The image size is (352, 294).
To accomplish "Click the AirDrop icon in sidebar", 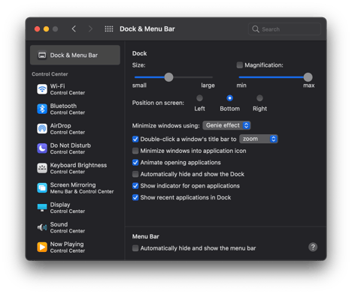I will tap(42, 129).
